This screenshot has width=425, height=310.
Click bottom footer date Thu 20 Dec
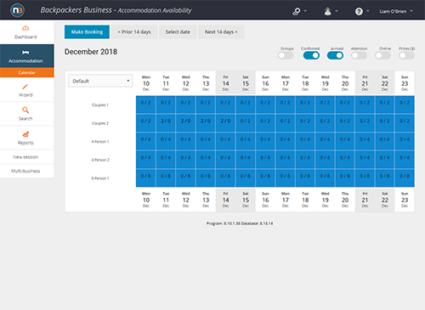pyautogui.click(x=345, y=200)
